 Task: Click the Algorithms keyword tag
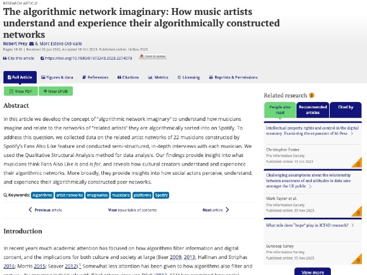click(42, 195)
